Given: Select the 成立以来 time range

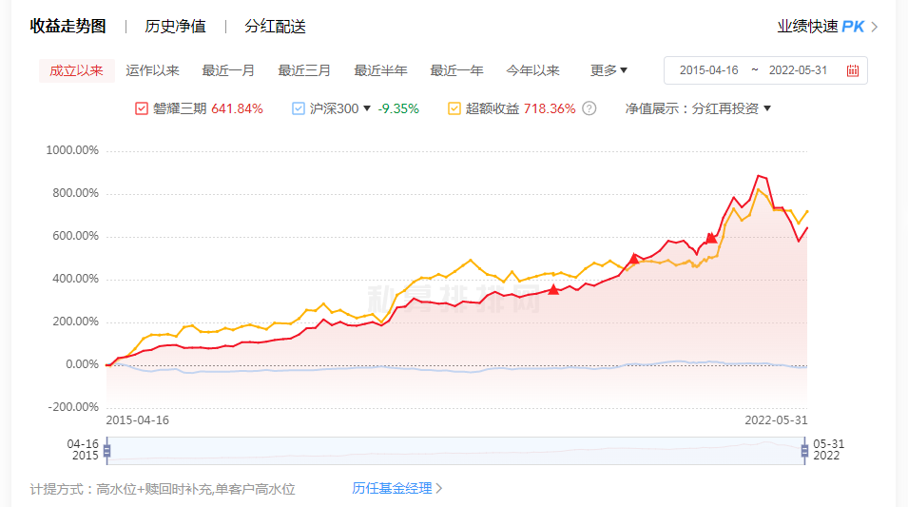Looking at the screenshot, I should click(x=76, y=70).
